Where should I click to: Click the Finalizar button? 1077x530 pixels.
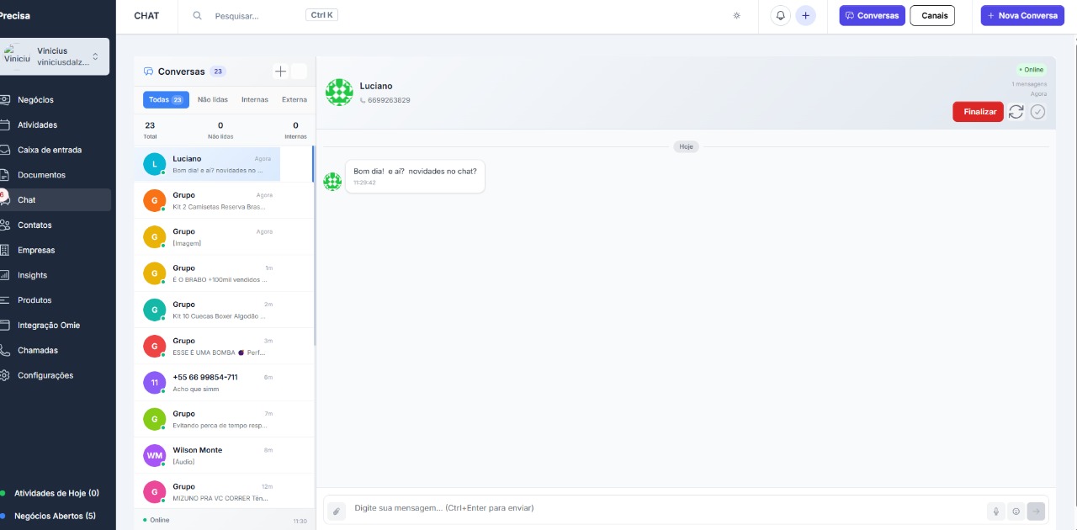click(978, 112)
